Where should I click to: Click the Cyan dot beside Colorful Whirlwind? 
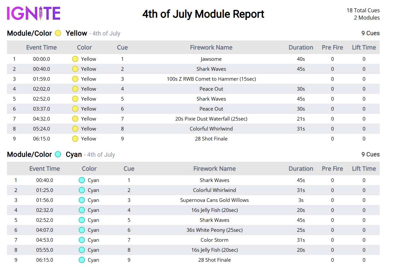81,190
